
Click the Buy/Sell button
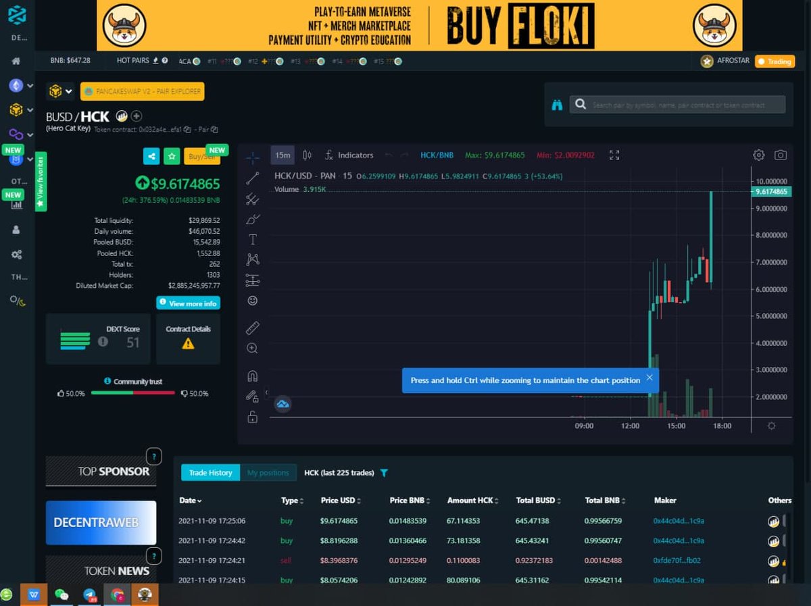201,156
